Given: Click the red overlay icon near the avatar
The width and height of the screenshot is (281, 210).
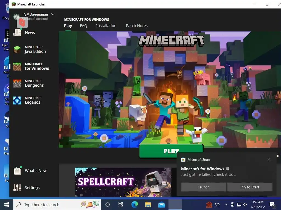Looking at the screenshot, I should [x=22, y=22].
